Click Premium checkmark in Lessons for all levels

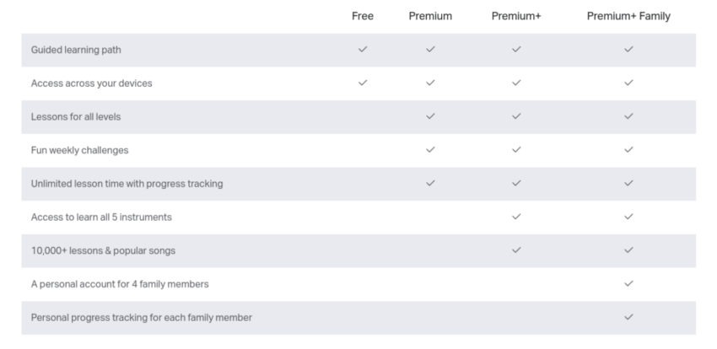tap(430, 116)
